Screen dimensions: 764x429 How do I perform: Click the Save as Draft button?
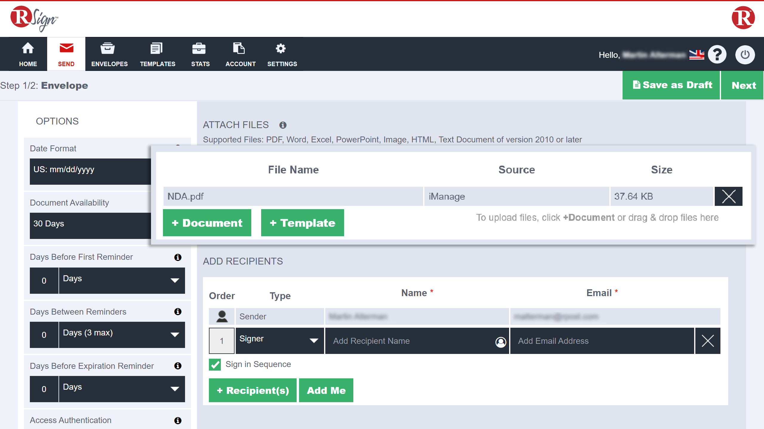[x=671, y=85]
